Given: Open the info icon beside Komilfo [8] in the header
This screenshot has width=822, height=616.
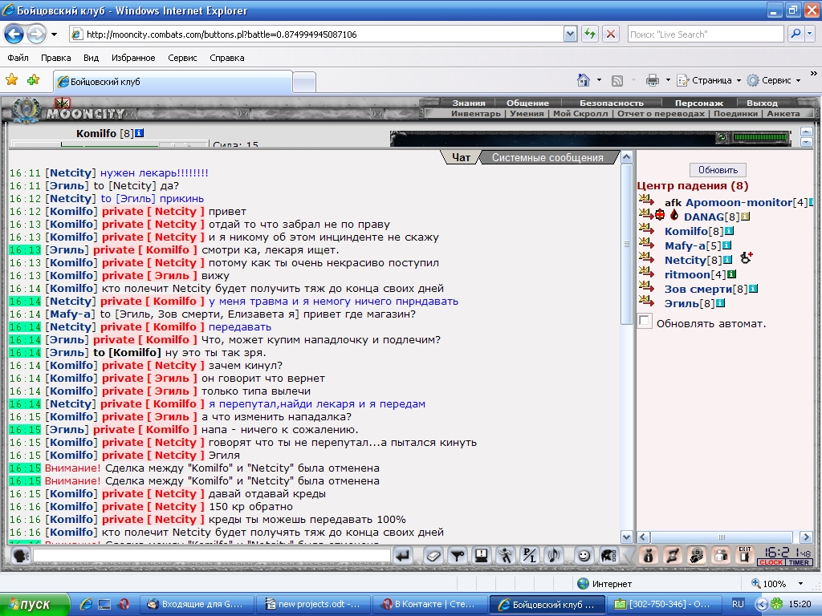Looking at the screenshot, I should pos(139,133).
